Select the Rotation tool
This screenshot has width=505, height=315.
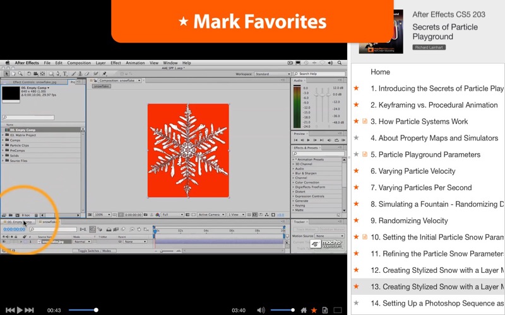tap(29, 74)
